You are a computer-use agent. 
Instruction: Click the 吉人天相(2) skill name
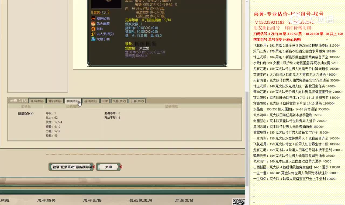[x=105, y=34]
